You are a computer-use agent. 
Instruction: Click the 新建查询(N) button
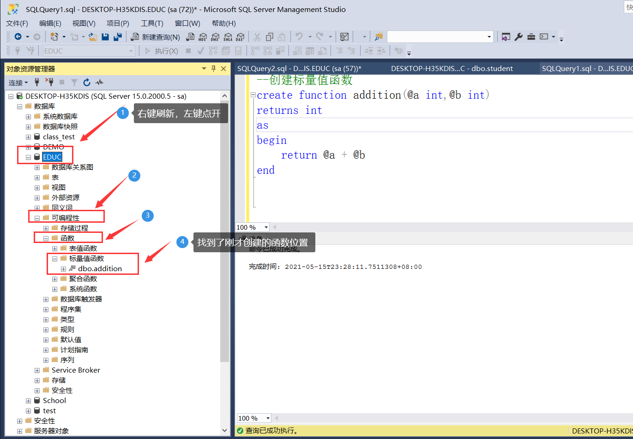pos(156,37)
